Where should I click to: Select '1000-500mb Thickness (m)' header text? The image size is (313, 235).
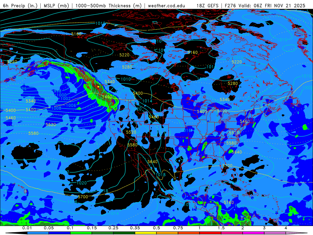(x=109, y=5)
